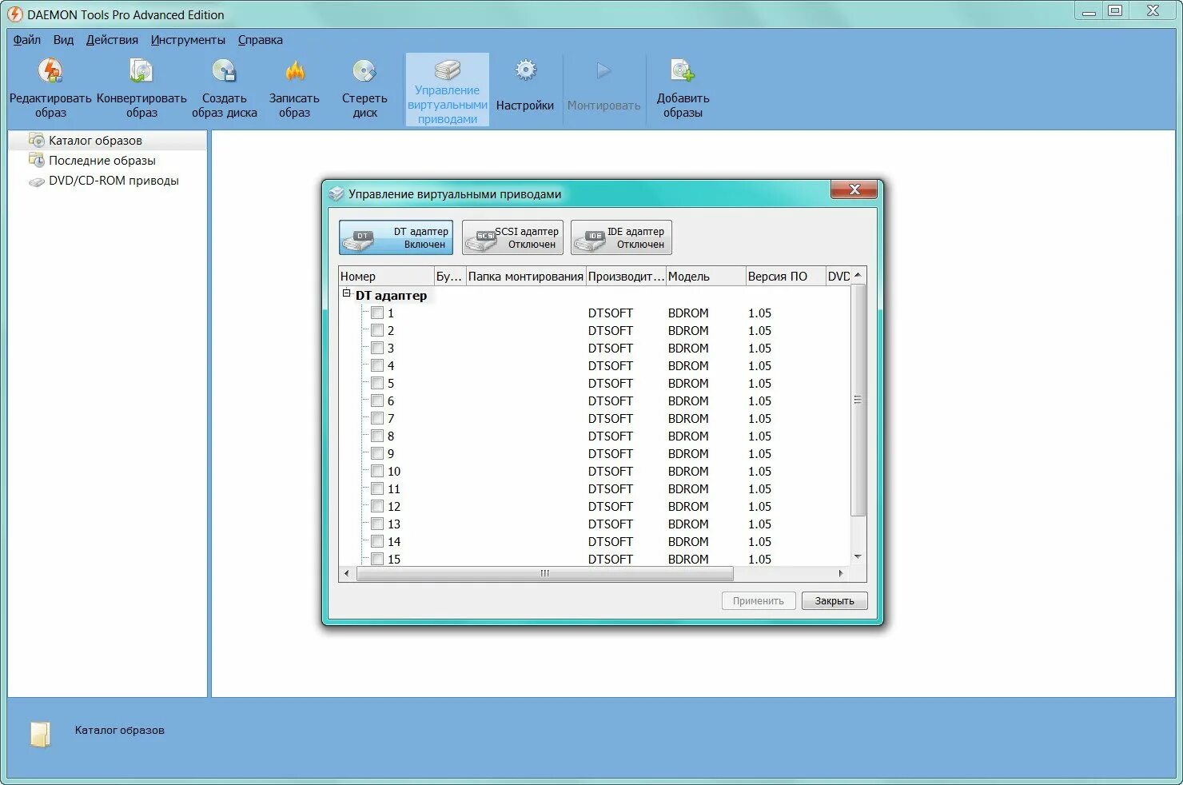Click the Версия ПО column header
Viewport: 1183px width, 785px height.
[786, 276]
